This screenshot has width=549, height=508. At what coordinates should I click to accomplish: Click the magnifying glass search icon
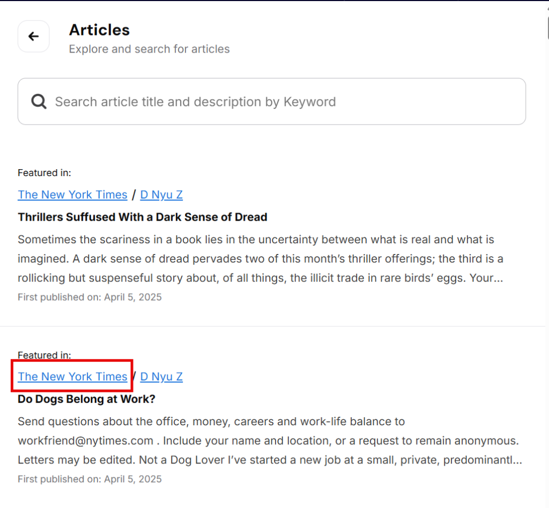tap(39, 101)
